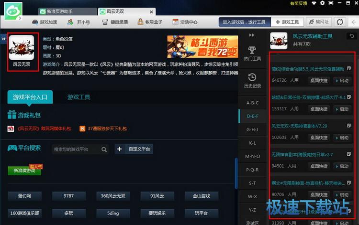Select the M-N-O letter filter
Image resolution: width=359 pixels, height=225 pixels.
coord(253,156)
